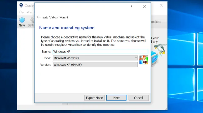Open the Machine menu in VirtualBox window

30,12
